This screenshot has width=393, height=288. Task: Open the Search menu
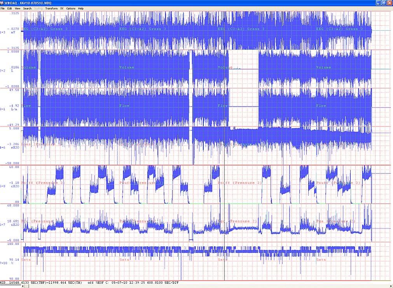tap(27, 9)
